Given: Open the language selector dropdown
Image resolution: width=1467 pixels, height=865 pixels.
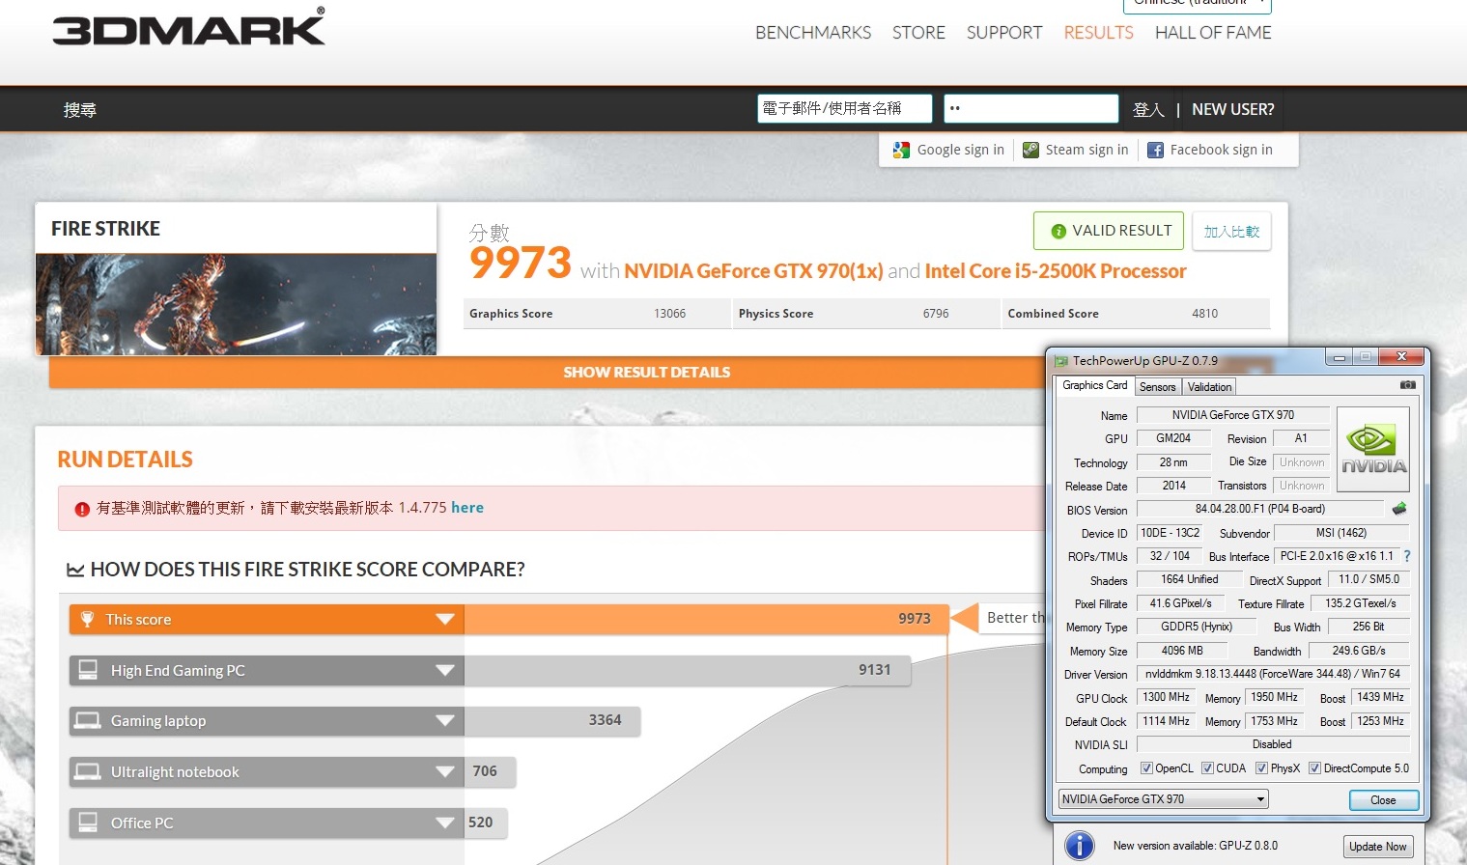Looking at the screenshot, I should tap(1198, 5).
